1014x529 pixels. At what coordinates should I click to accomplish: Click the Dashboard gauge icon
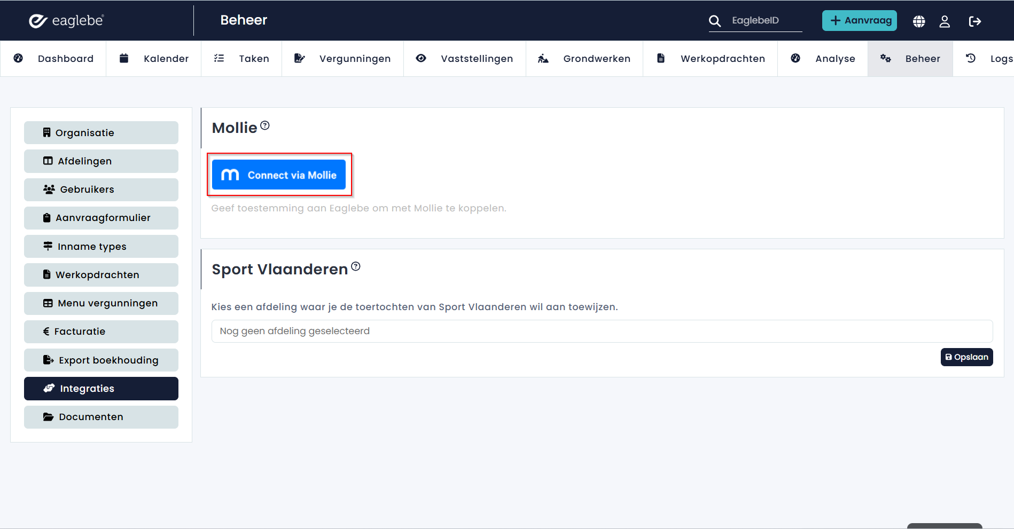[x=18, y=58]
